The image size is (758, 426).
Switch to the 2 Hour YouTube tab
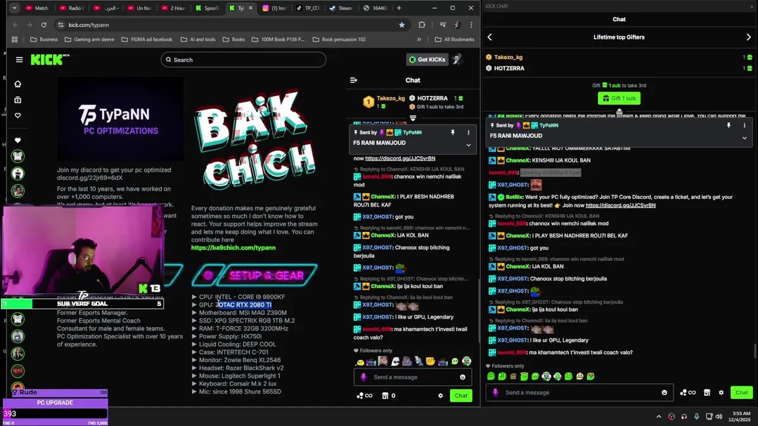tap(173, 8)
